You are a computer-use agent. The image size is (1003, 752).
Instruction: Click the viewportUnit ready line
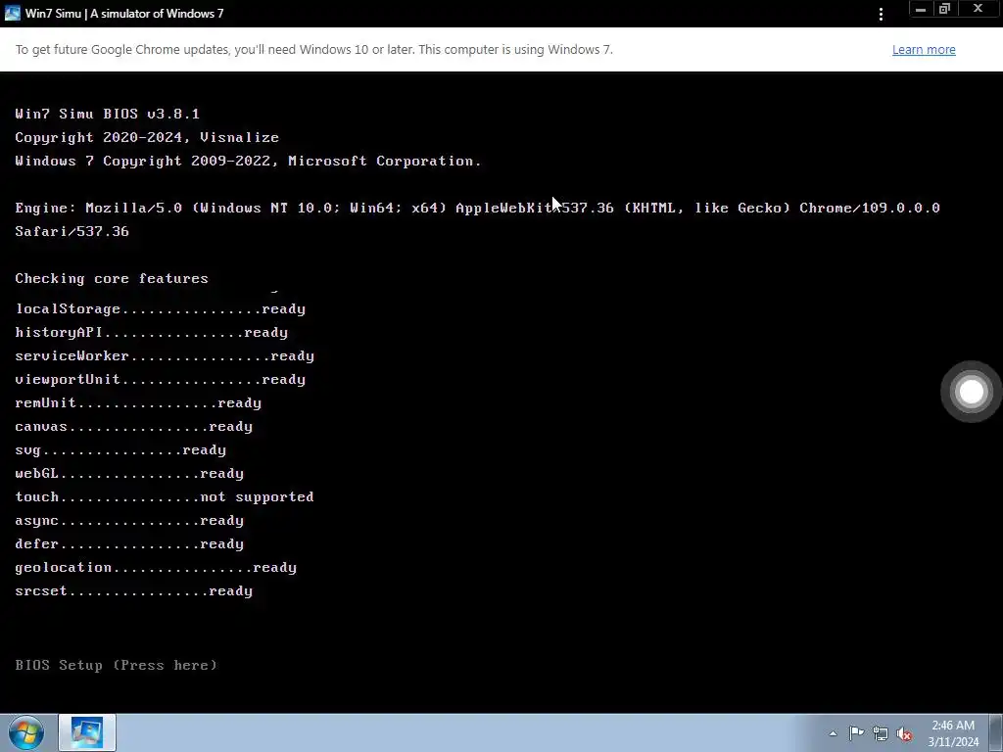(x=160, y=380)
